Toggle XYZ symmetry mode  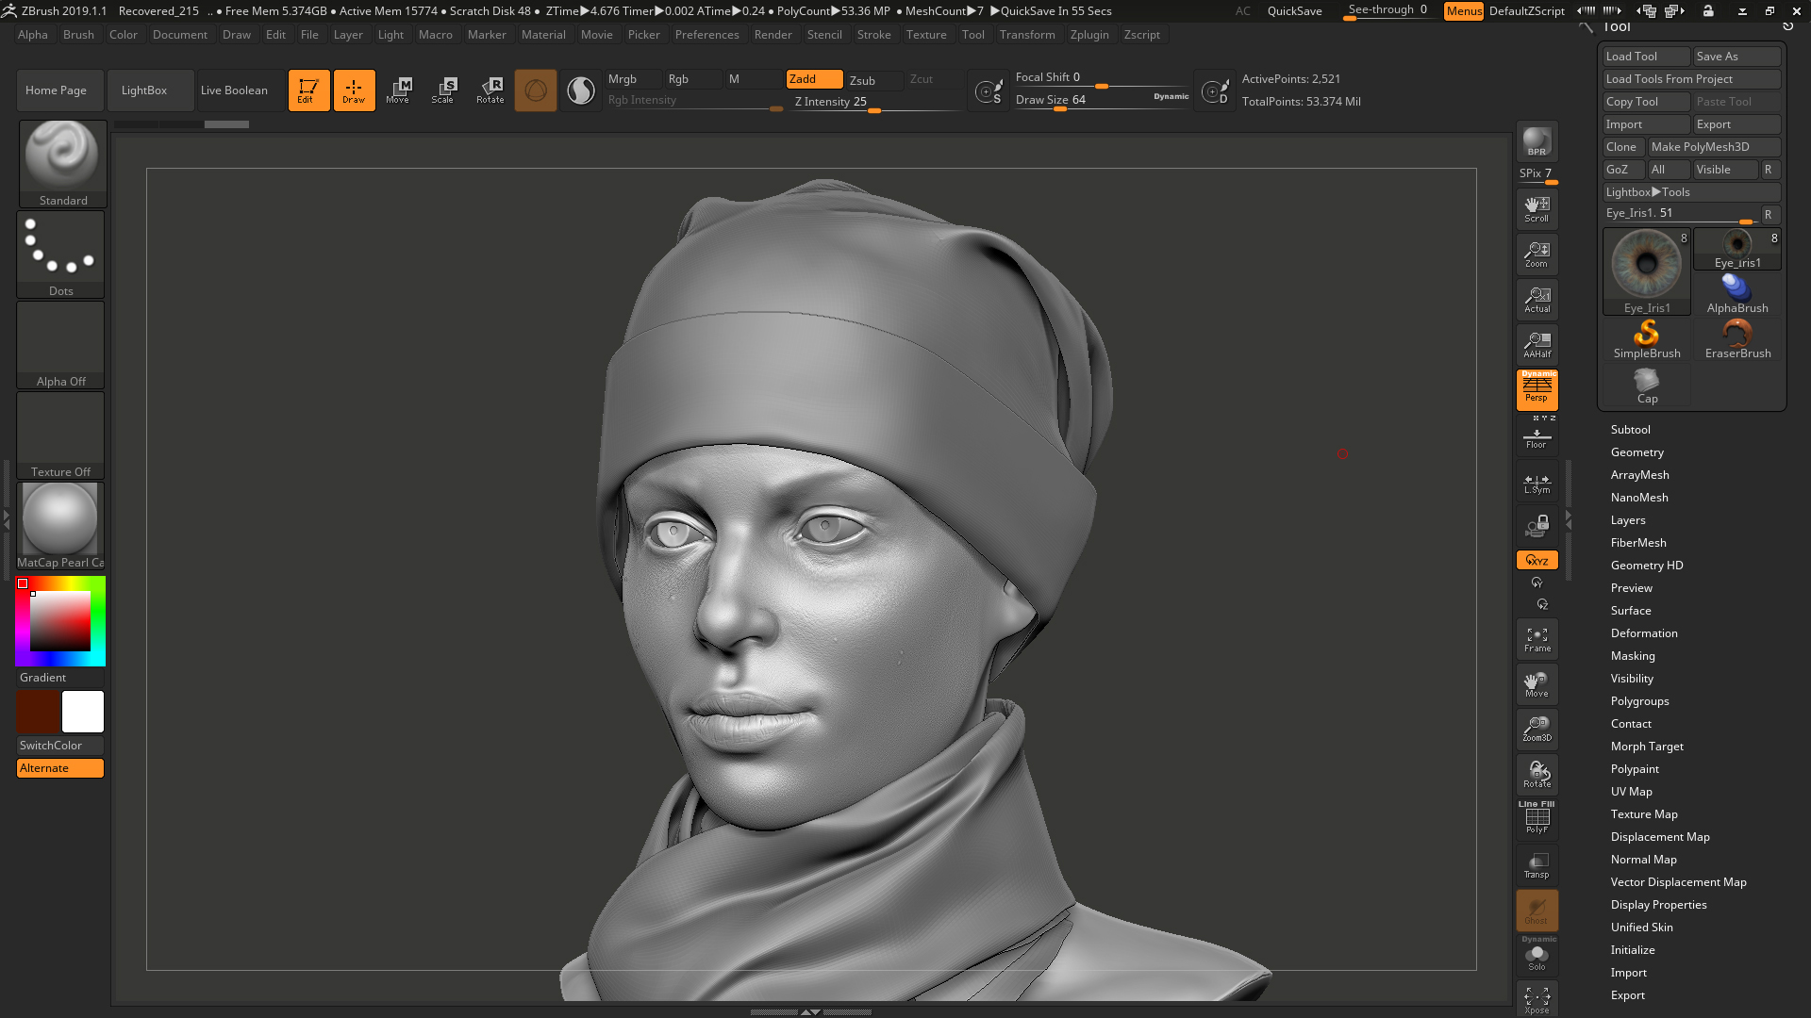1537,559
